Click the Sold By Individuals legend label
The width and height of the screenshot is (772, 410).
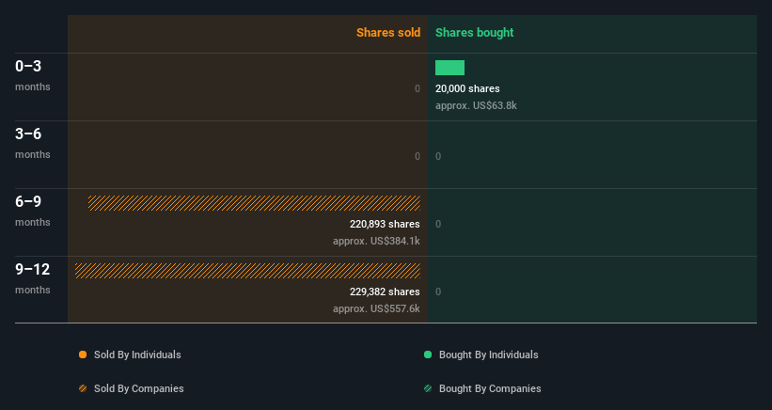(x=137, y=355)
